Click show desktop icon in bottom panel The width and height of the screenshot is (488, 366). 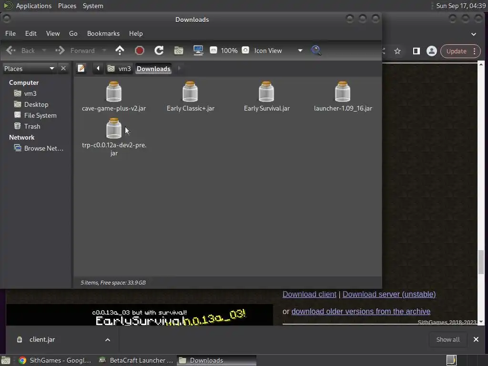pyautogui.click(x=6, y=360)
